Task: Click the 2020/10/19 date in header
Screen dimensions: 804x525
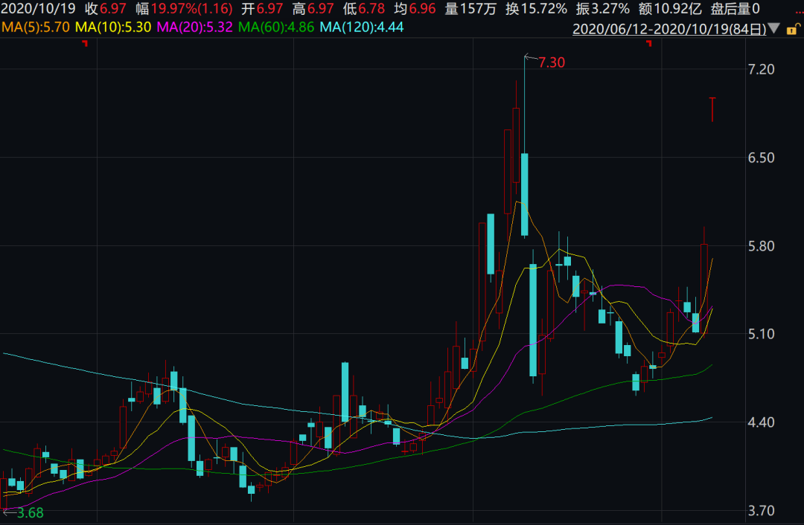Action: coord(37,9)
